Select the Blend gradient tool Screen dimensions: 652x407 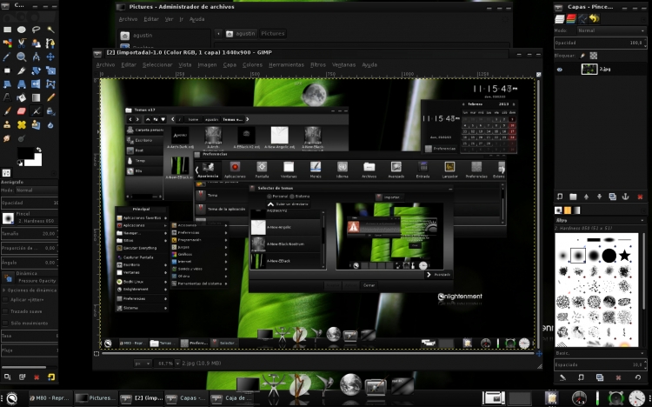37,97
